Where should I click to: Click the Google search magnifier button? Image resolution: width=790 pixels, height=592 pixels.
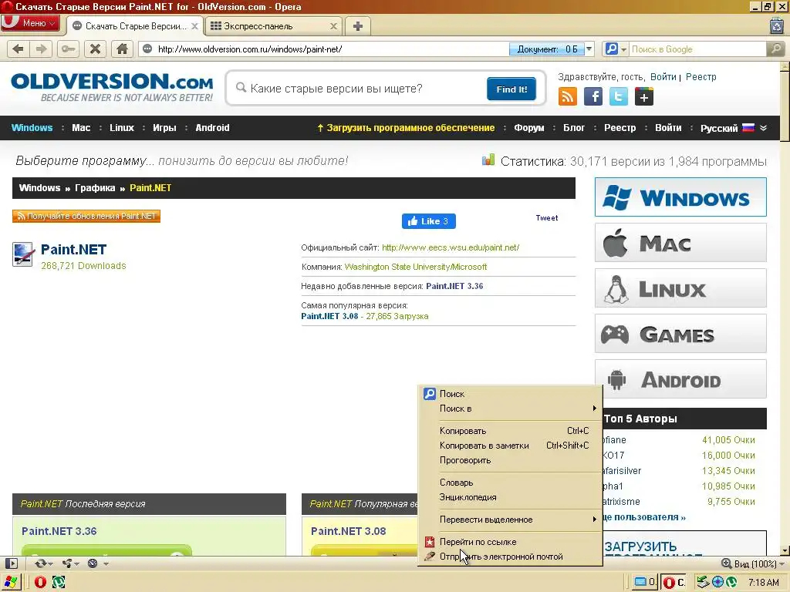pos(776,49)
